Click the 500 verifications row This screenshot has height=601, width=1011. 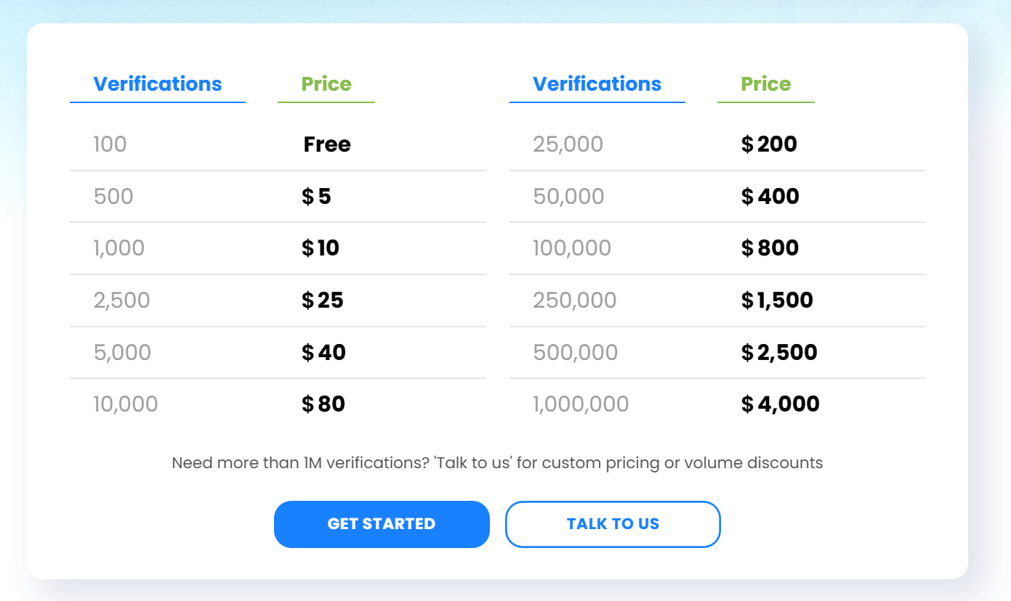(113, 197)
